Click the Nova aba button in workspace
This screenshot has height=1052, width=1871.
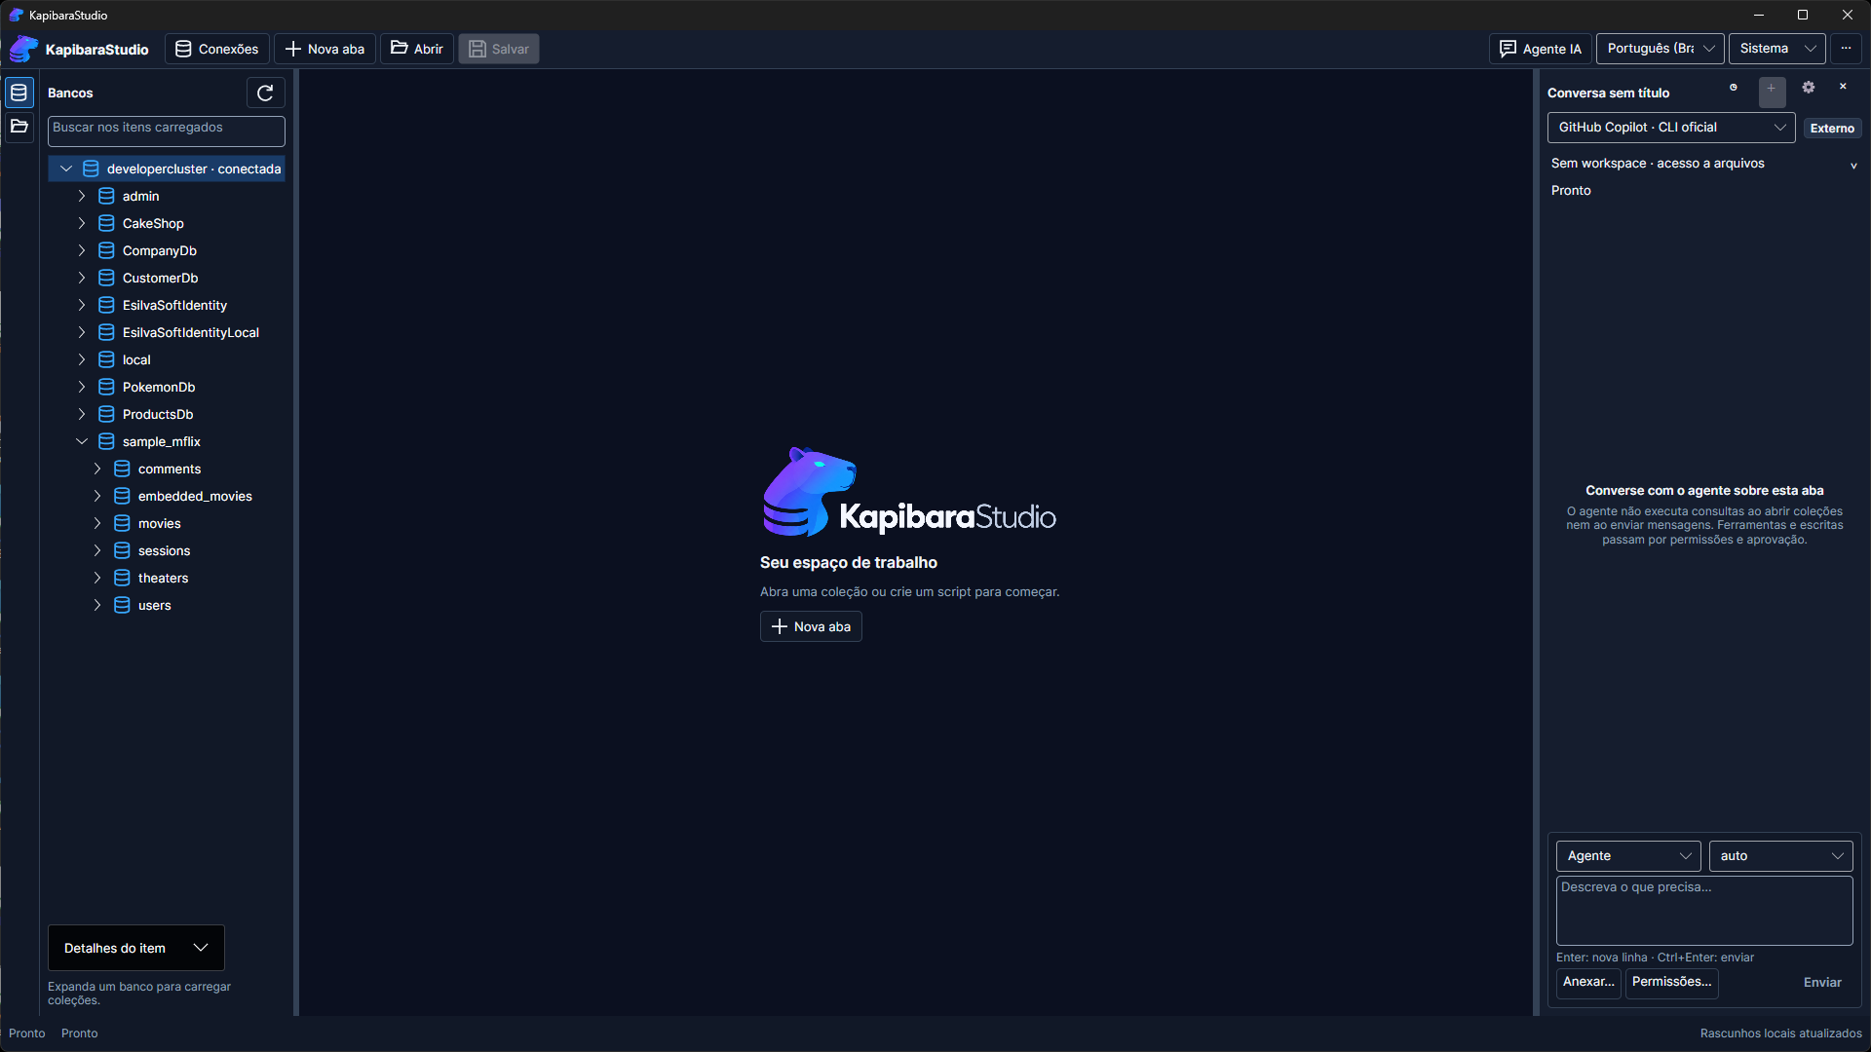811,626
